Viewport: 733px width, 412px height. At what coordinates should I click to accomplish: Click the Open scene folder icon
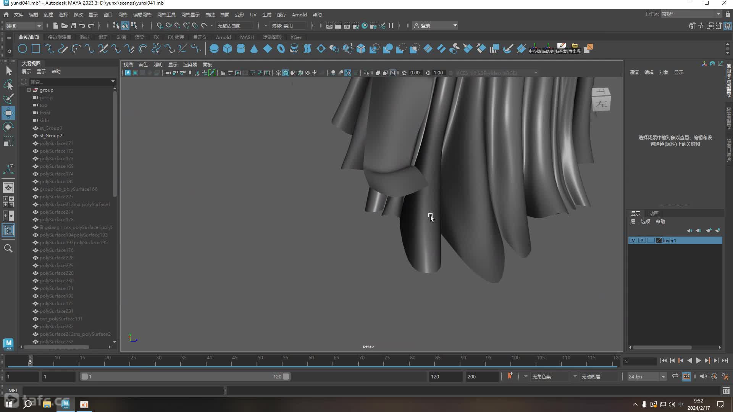[x=64, y=26]
